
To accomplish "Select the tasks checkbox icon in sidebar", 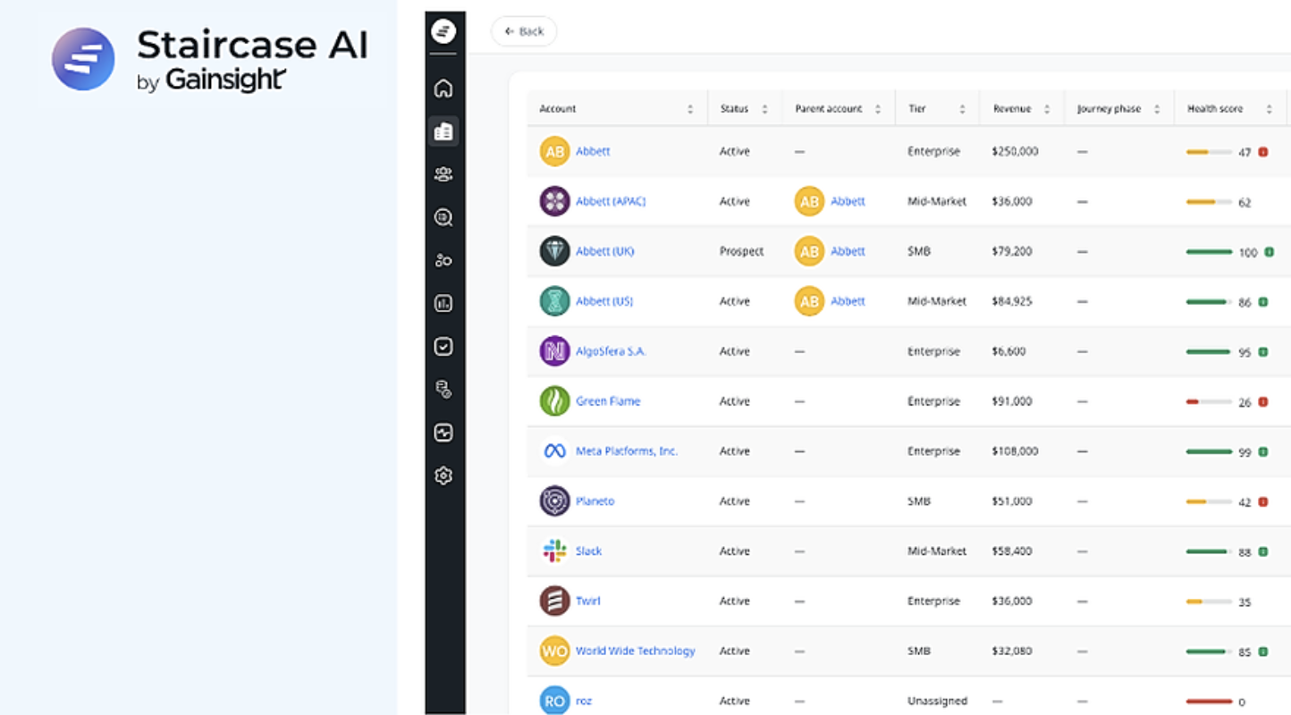I will [x=443, y=346].
